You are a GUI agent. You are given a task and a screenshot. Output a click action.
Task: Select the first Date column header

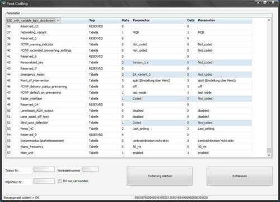125,20
